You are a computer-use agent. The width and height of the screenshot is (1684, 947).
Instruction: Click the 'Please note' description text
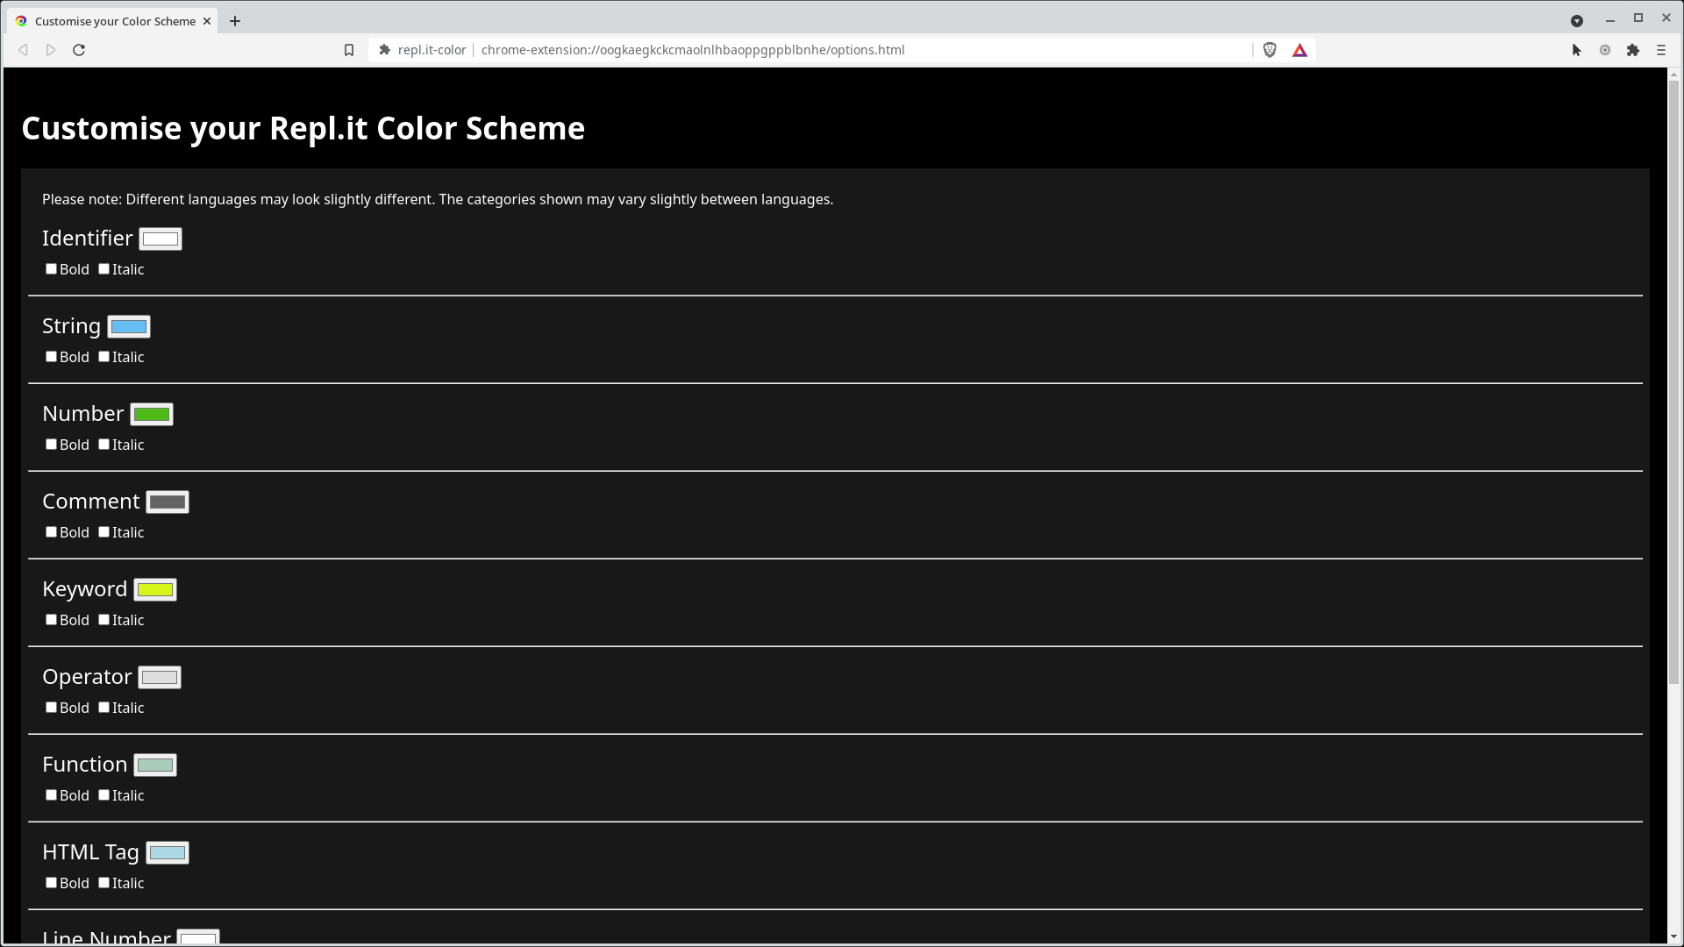coord(438,199)
